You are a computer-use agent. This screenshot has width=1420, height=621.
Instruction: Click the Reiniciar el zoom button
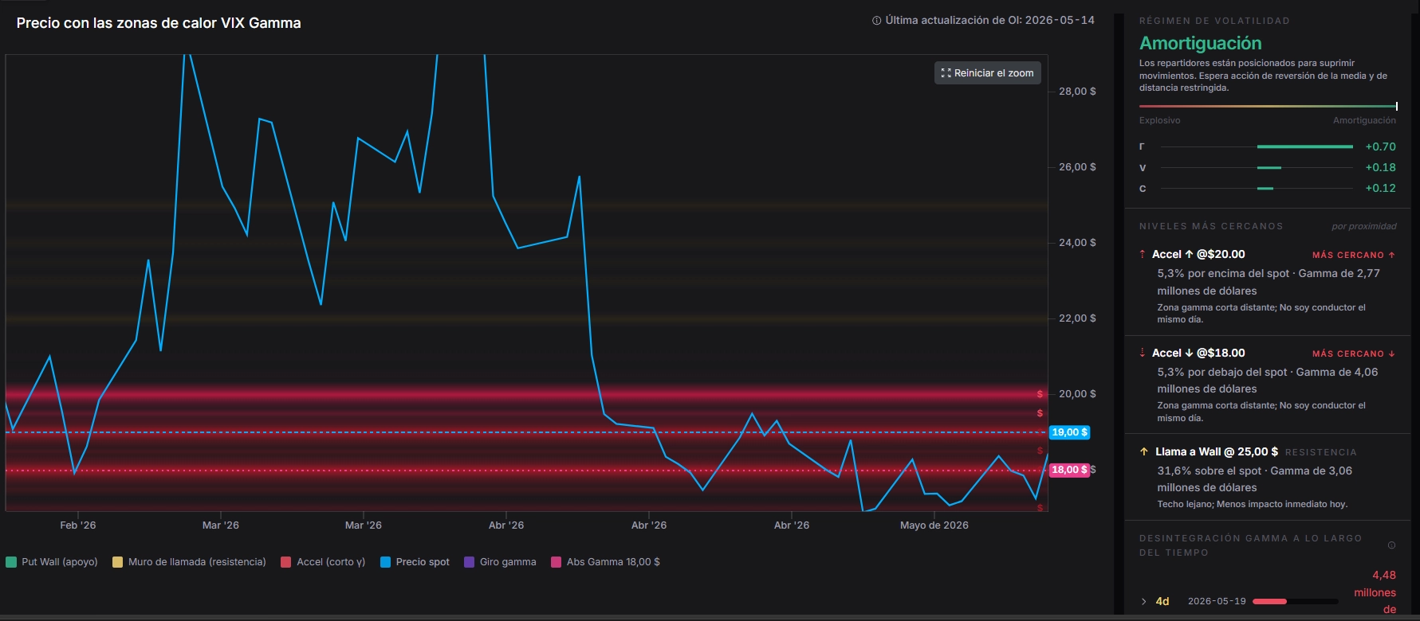(x=987, y=72)
